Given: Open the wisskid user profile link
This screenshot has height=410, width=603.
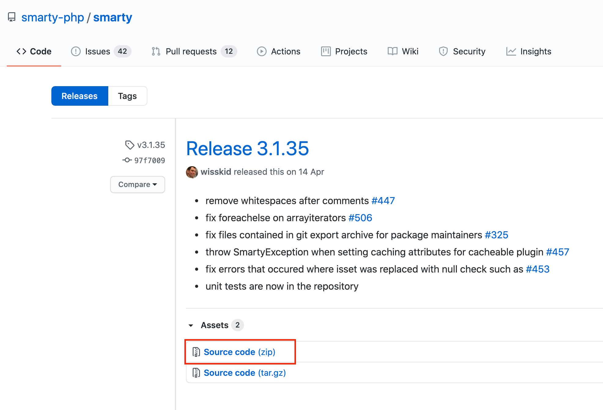Looking at the screenshot, I should point(216,172).
